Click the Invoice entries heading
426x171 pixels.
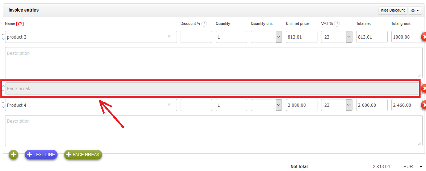24,10
